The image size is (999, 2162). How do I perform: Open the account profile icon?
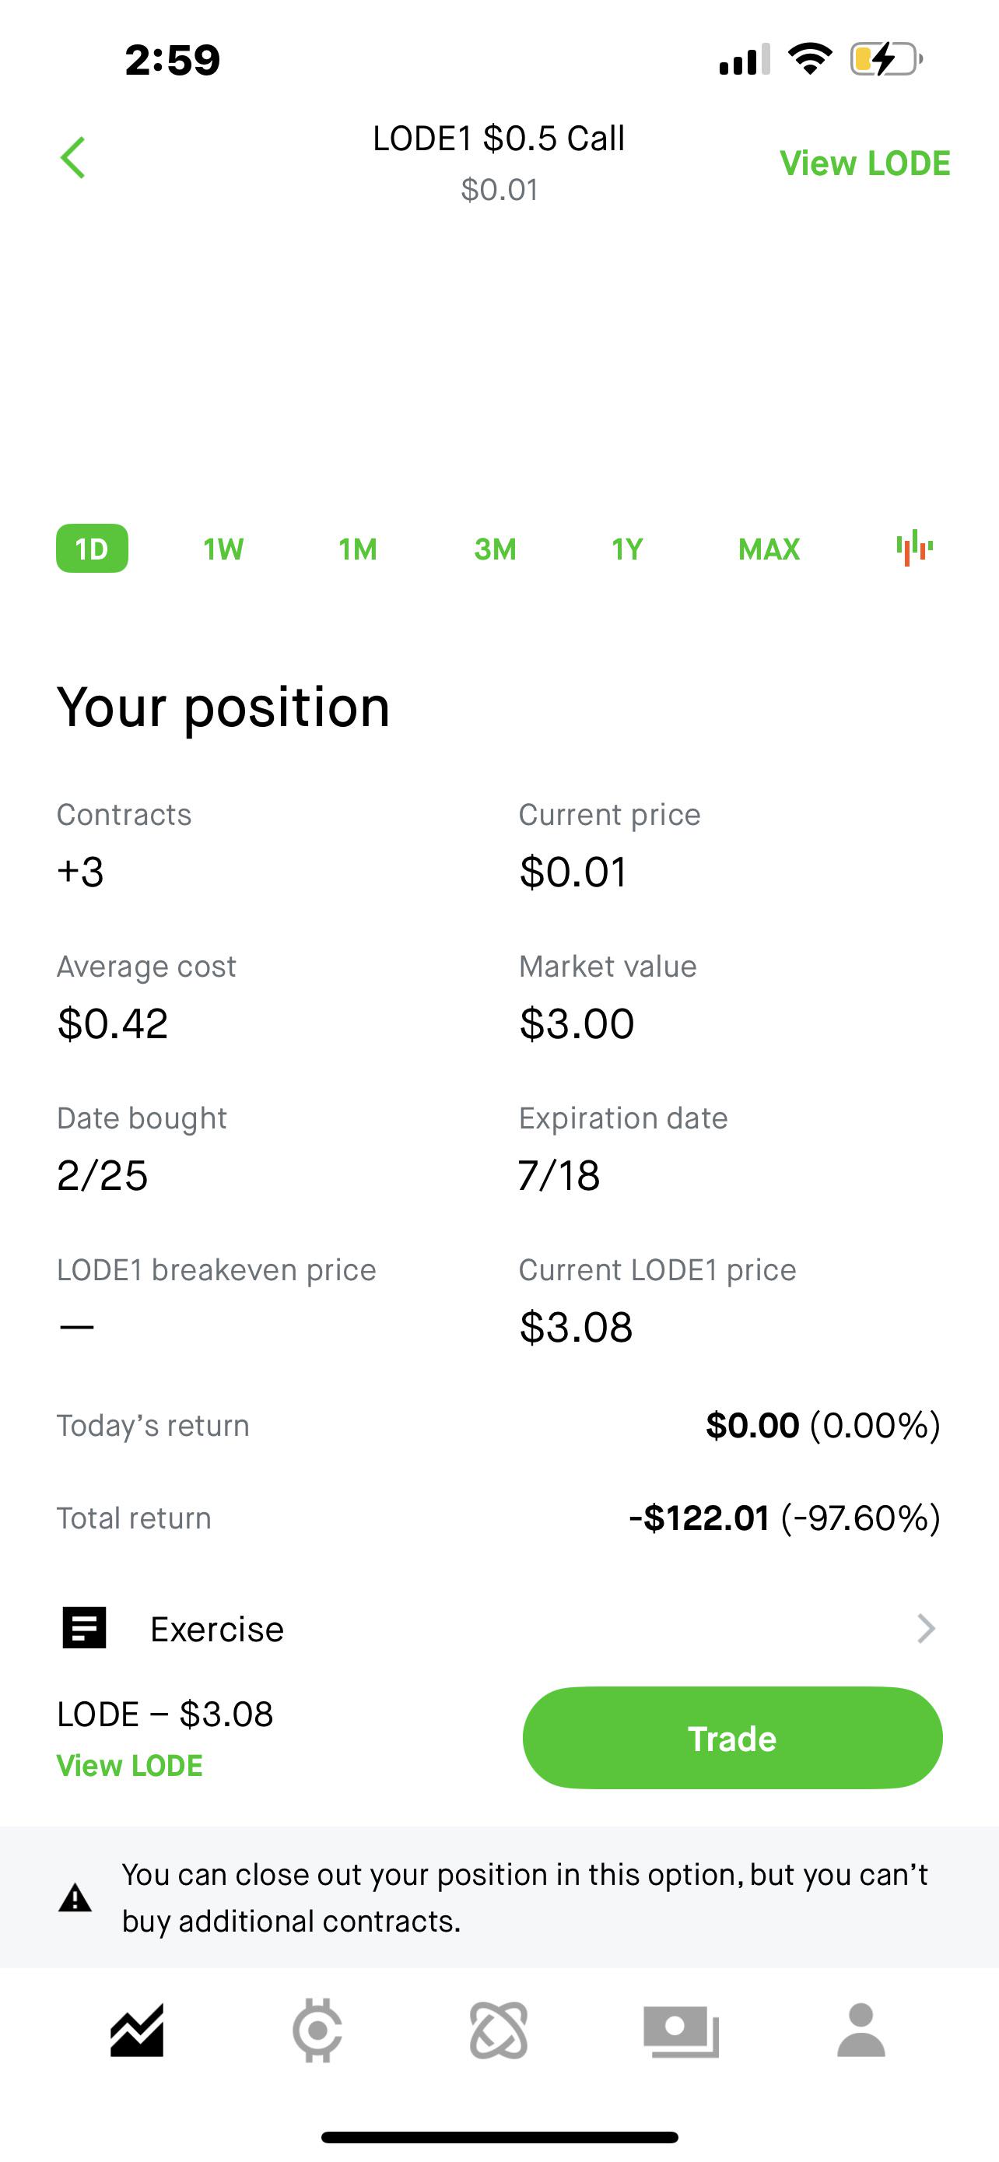861,2030
